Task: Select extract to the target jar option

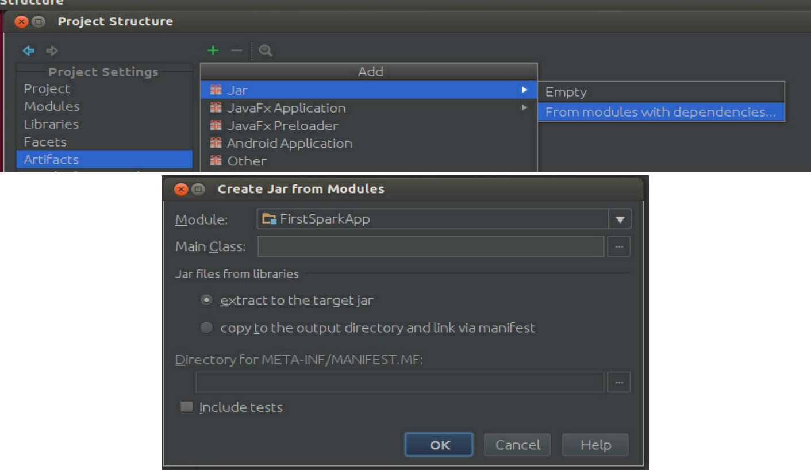Action: tap(206, 300)
